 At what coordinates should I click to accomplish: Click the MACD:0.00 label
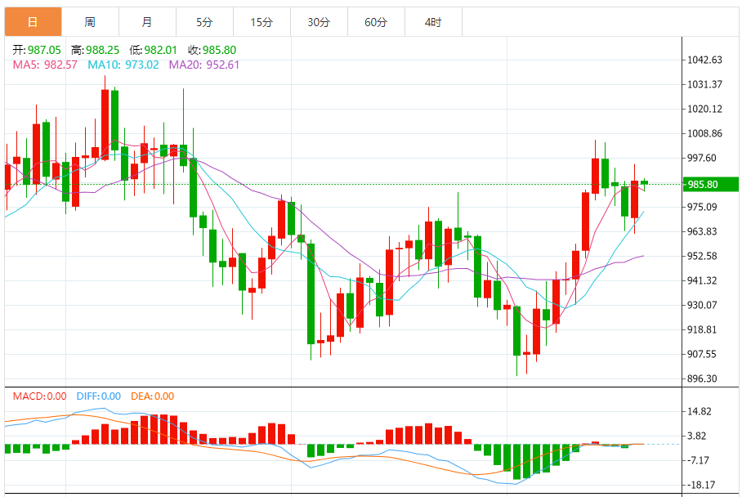click(x=40, y=396)
